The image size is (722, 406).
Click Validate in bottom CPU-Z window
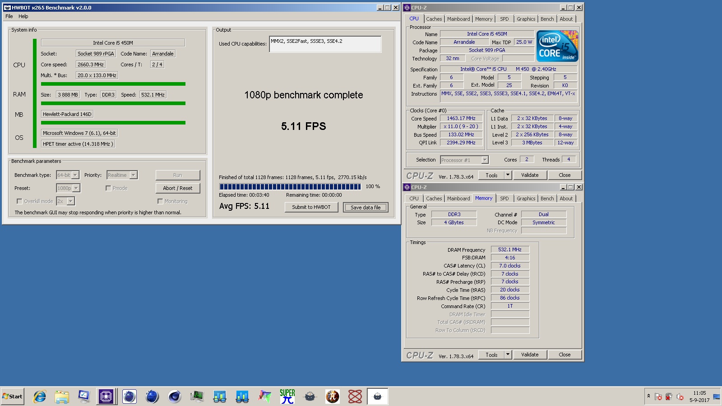coord(530,355)
